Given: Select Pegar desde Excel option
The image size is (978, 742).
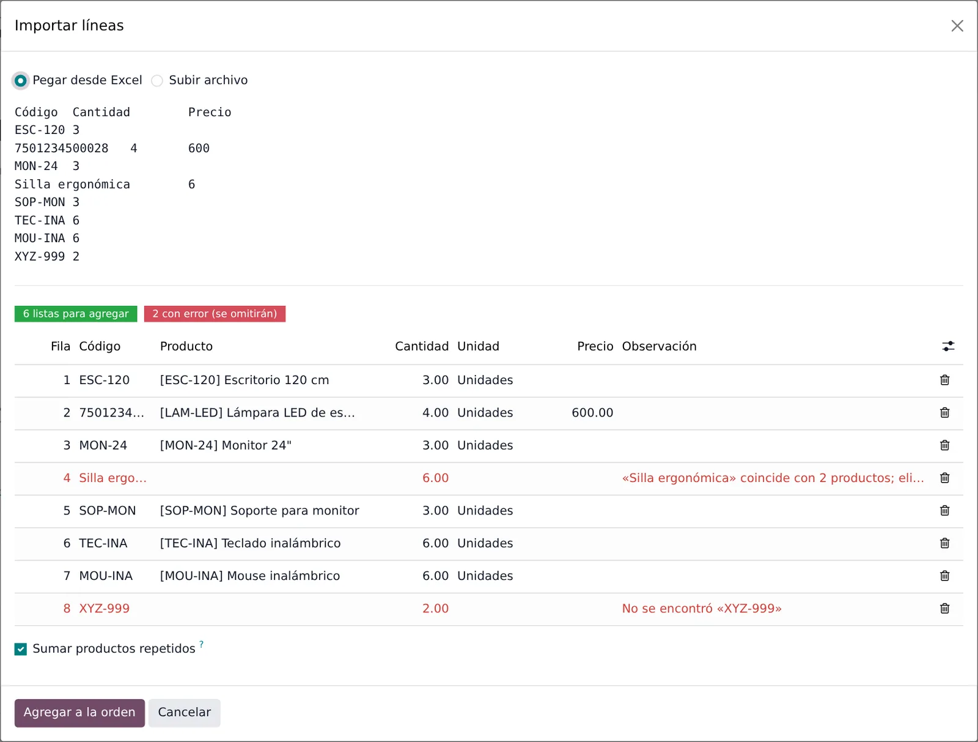Looking at the screenshot, I should click(21, 80).
